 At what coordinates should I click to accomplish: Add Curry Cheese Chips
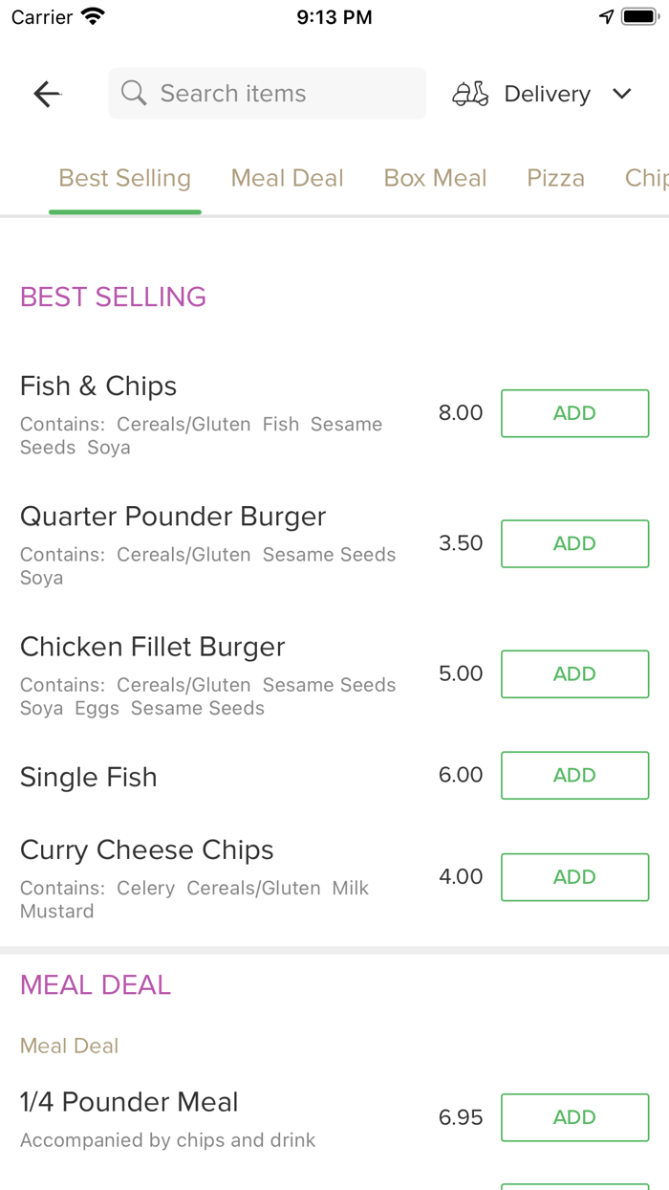574,877
